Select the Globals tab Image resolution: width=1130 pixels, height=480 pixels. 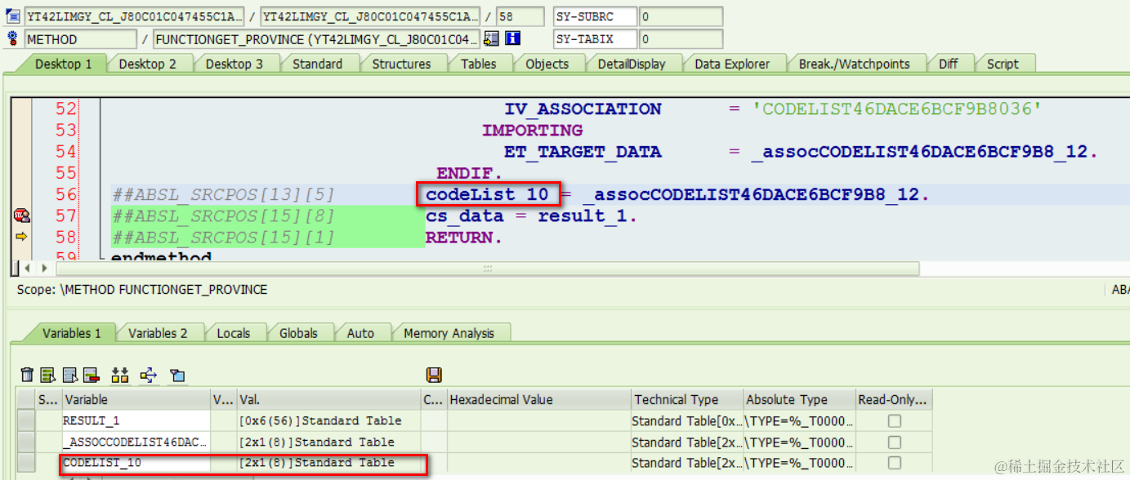click(x=298, y=333)
